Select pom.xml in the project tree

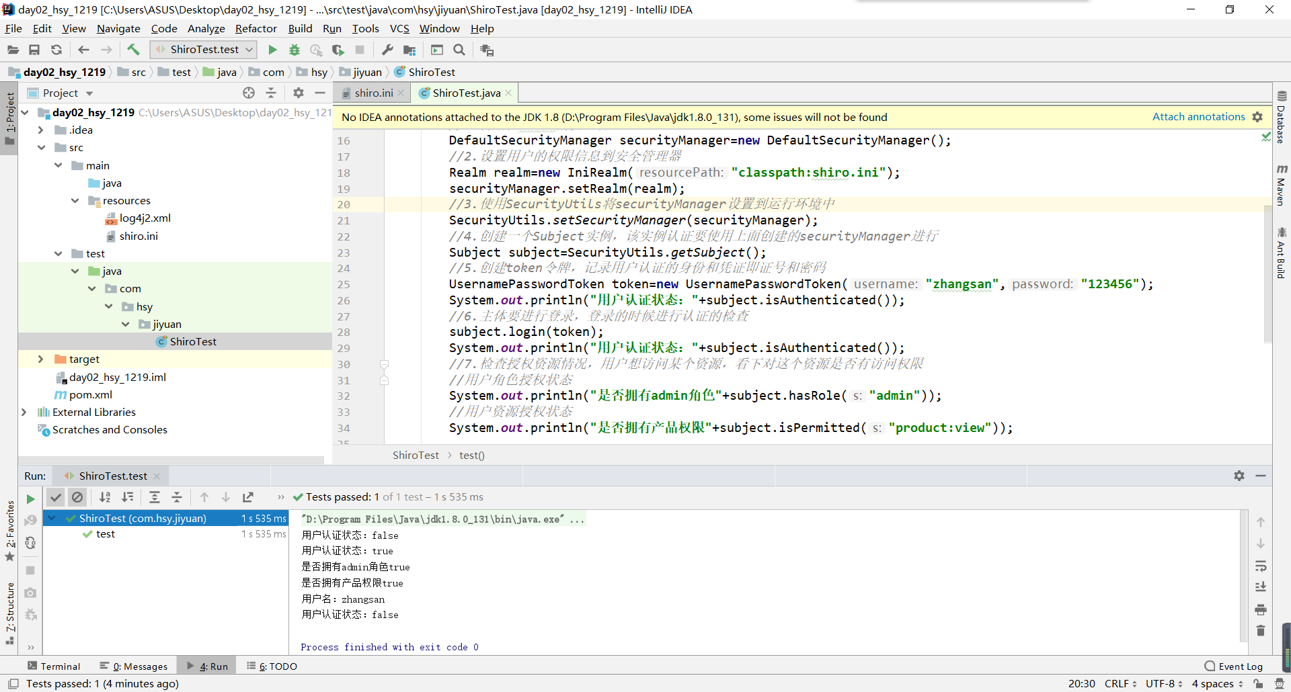click(x=91, y=394)
